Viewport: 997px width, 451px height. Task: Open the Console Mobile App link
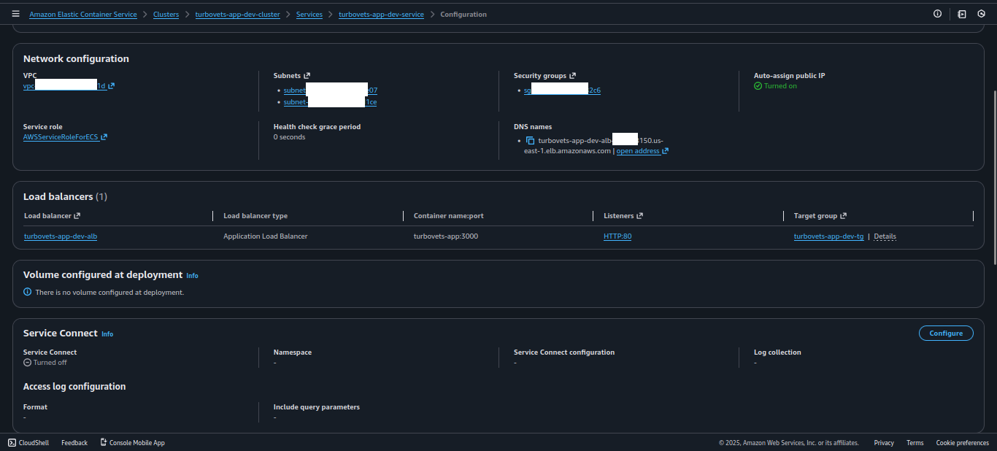[x=137, y=442]
